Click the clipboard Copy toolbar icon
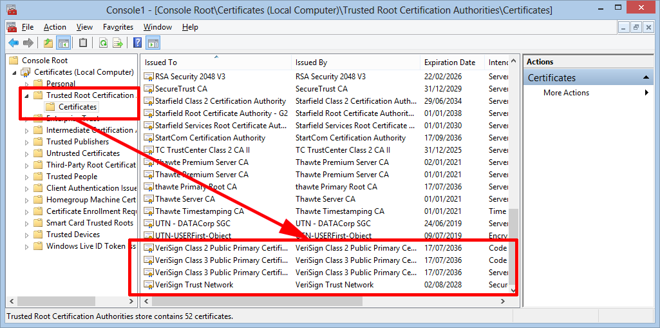This screenshot has width=660, height=328. [83, 43]
